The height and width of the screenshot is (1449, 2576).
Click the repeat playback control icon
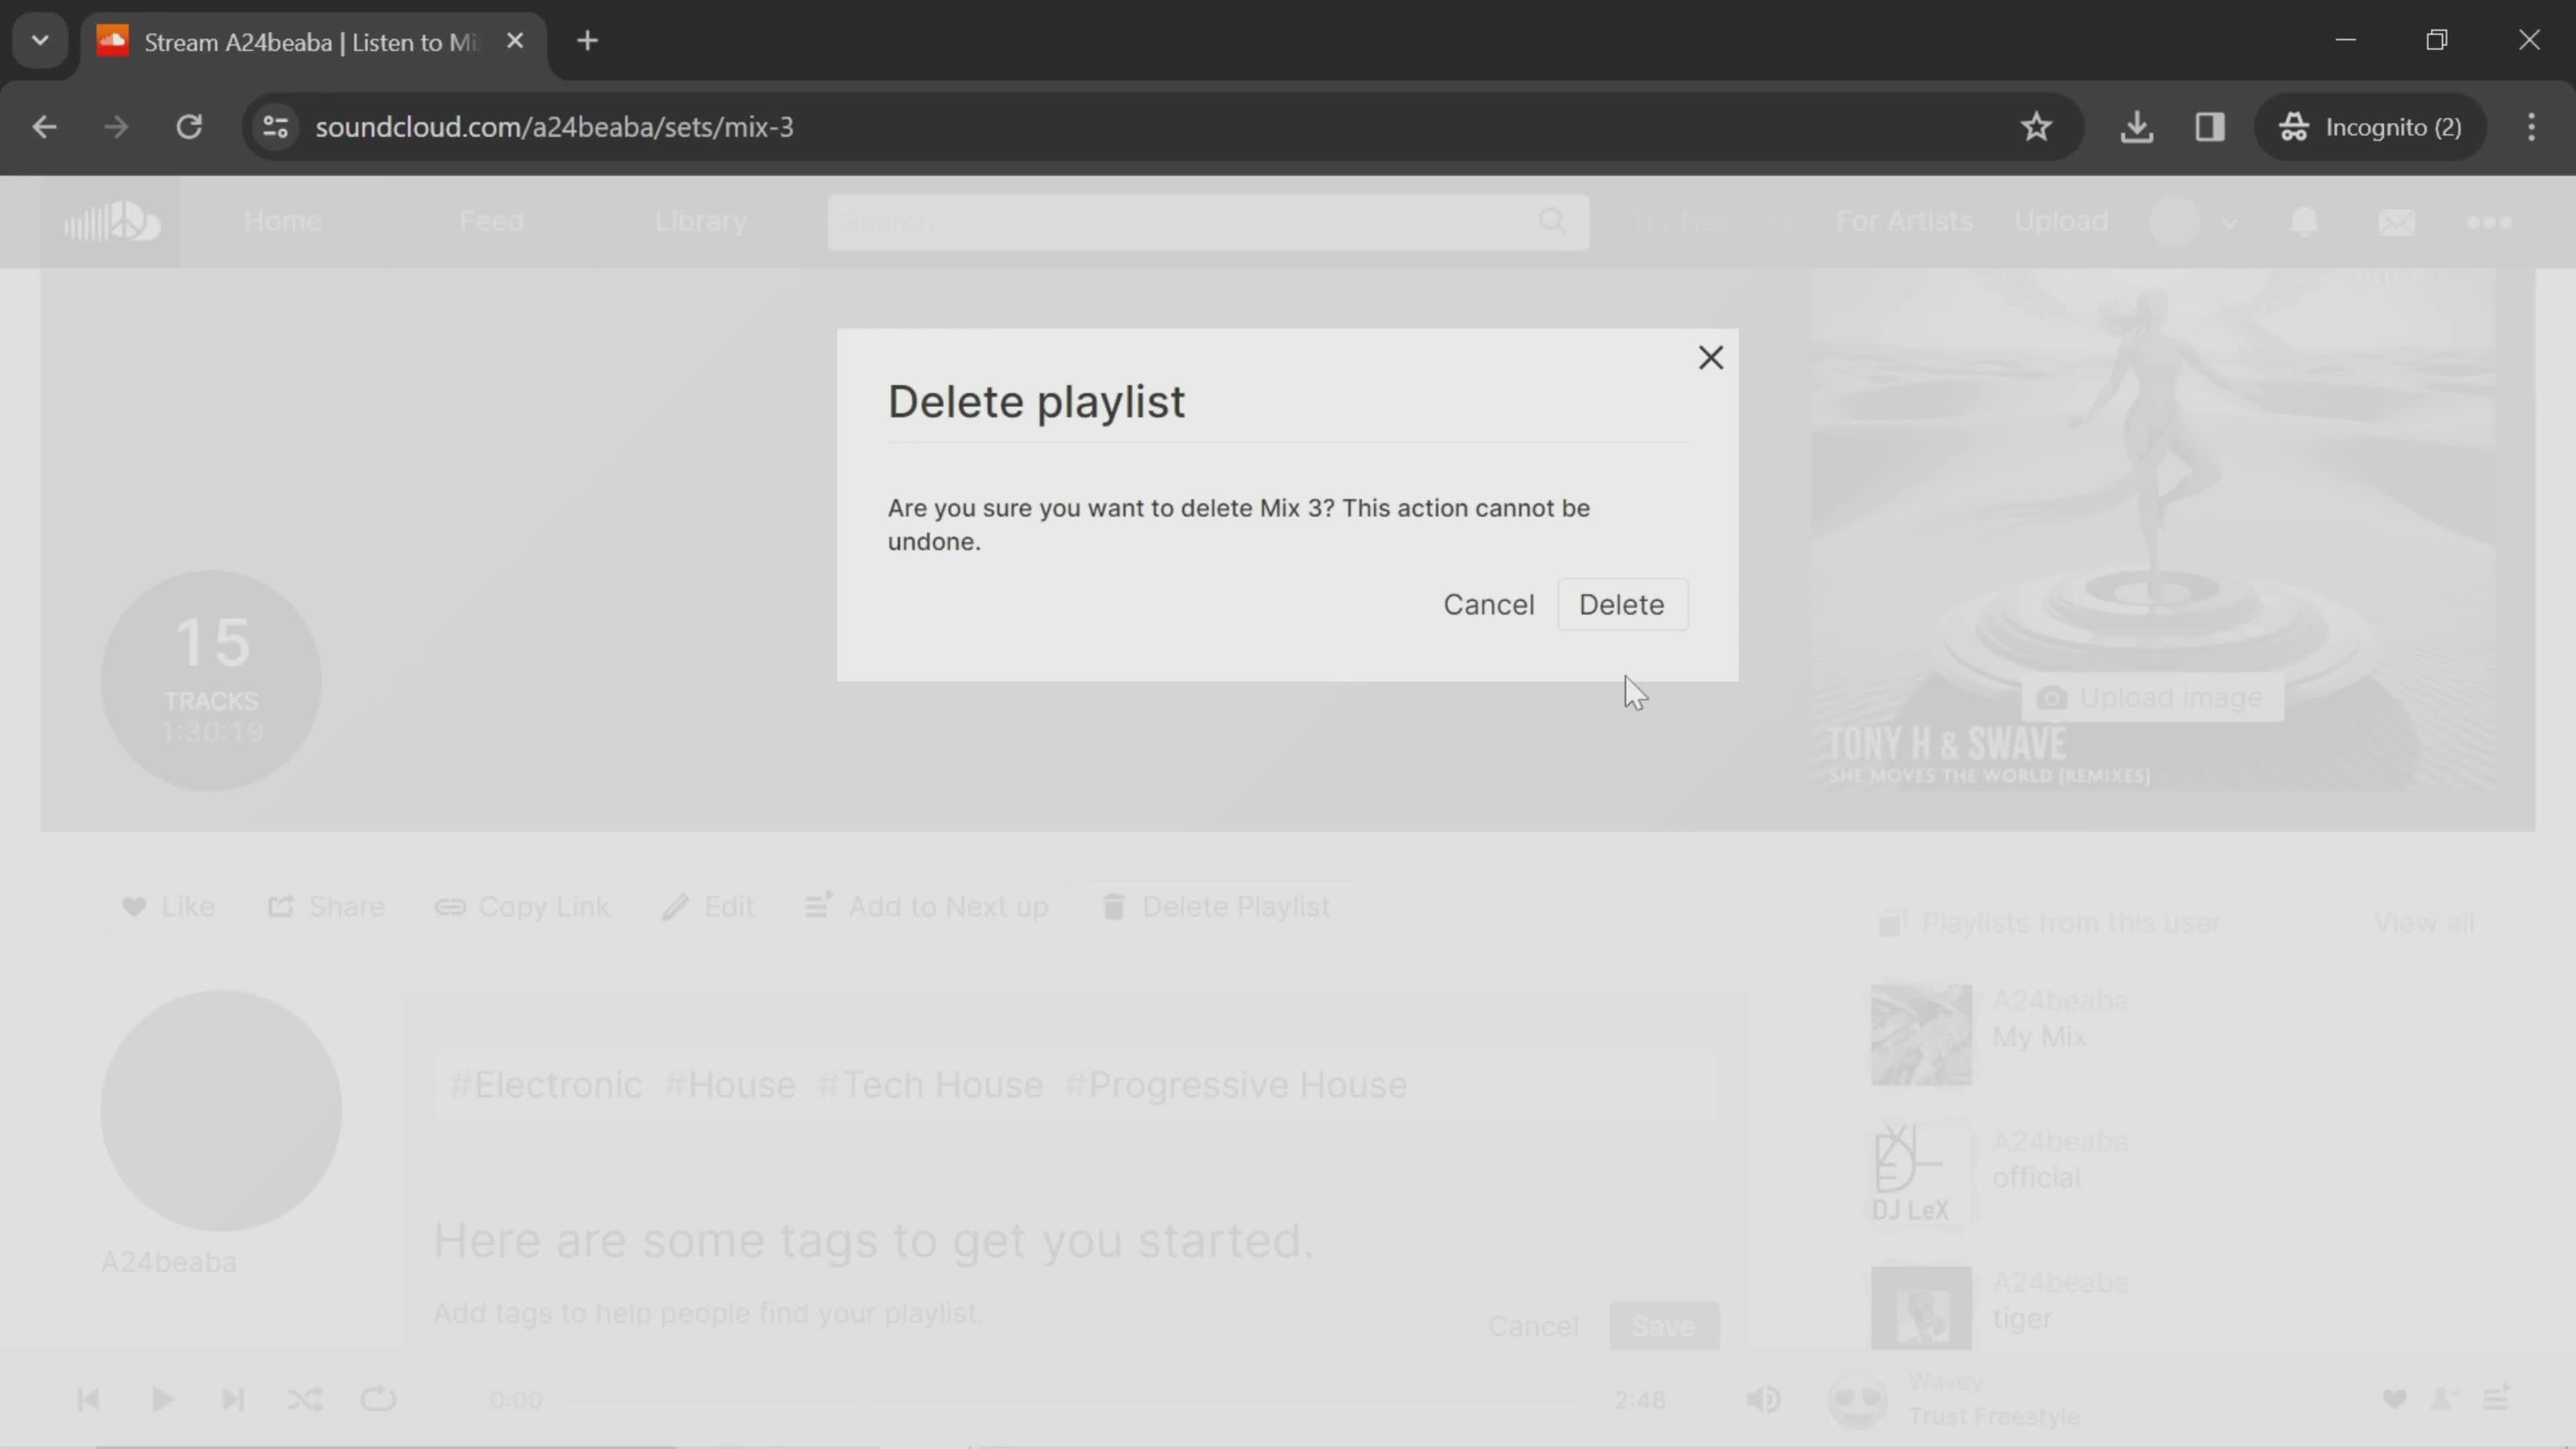[x=378, y=1399]
